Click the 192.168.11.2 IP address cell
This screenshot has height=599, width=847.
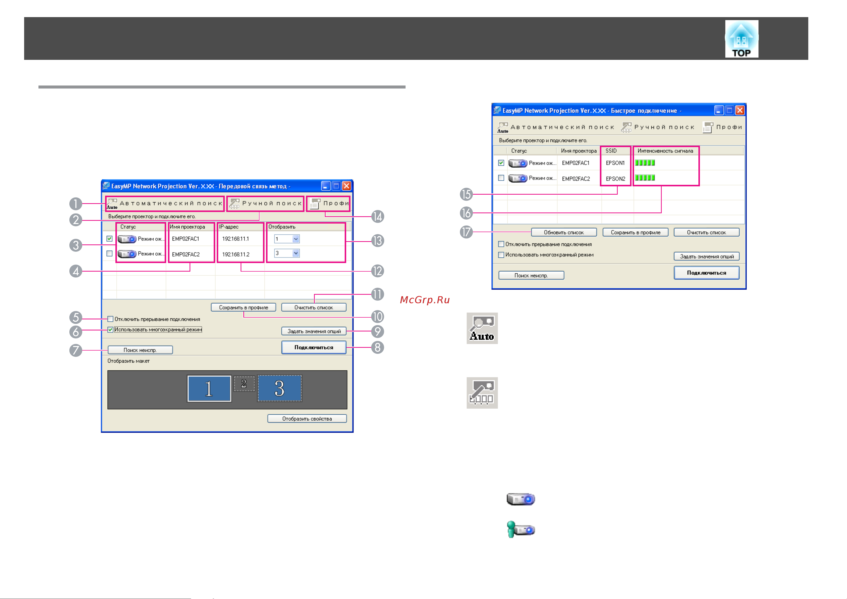236,254
